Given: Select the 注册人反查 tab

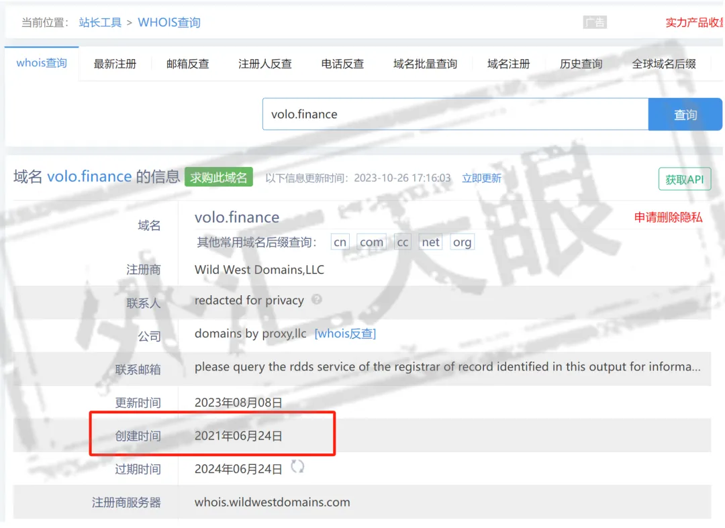Looking at the screenshot, I should coord(265,64).
